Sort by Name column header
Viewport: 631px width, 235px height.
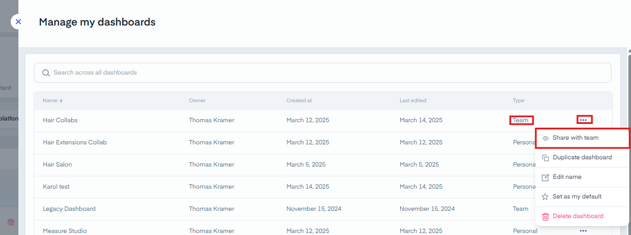(x=53, y=101)
